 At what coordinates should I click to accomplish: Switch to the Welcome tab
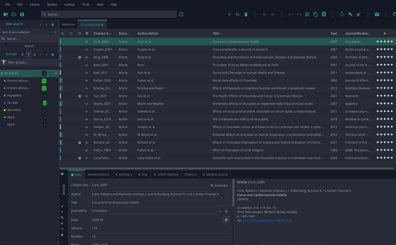point(68,24)
